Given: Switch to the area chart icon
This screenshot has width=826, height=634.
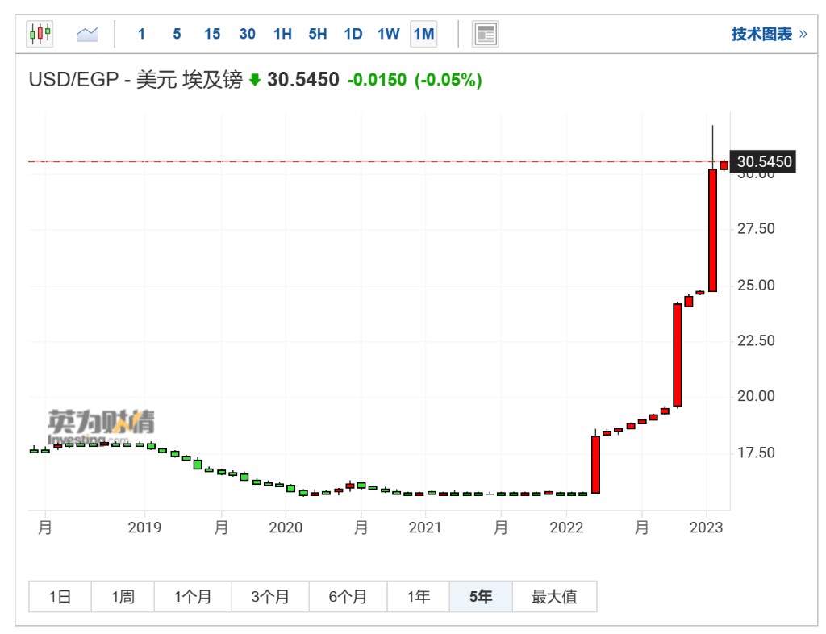Looking at the screenshot, I should click(x=87, y=34).
